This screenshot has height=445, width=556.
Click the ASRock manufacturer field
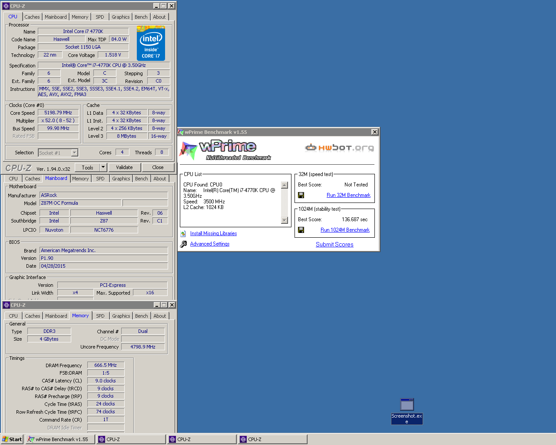104,195
